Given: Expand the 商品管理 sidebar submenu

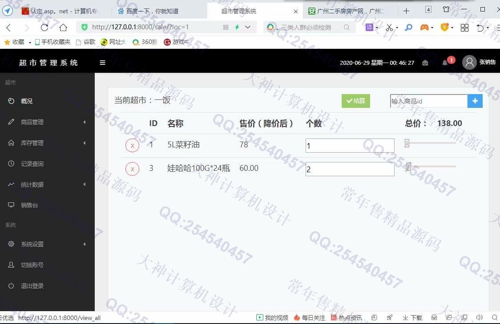Looking at the screenshot, I should tap(85, 122).
